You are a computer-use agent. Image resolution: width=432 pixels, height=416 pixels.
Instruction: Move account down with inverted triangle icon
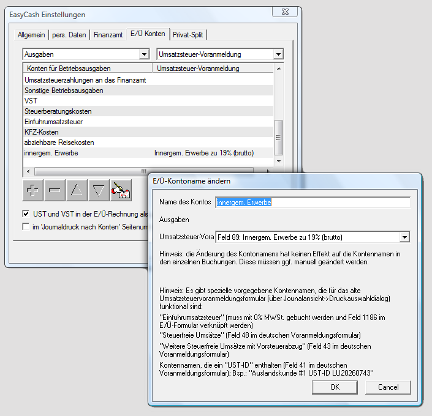coord(99,190)
